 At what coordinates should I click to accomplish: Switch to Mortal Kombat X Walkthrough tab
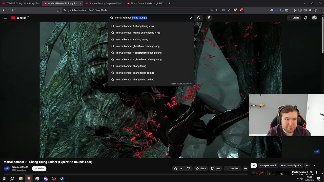[145, 3]
